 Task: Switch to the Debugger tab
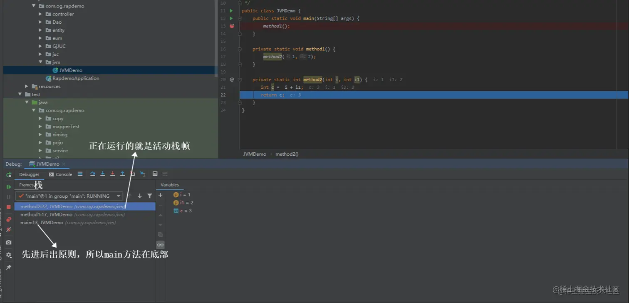[x=29, y=174]
